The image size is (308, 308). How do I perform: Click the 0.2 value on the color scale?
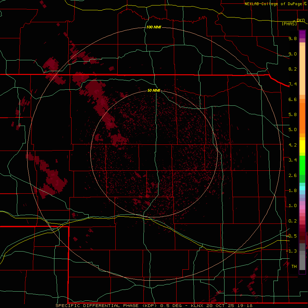tap(293, 221)
